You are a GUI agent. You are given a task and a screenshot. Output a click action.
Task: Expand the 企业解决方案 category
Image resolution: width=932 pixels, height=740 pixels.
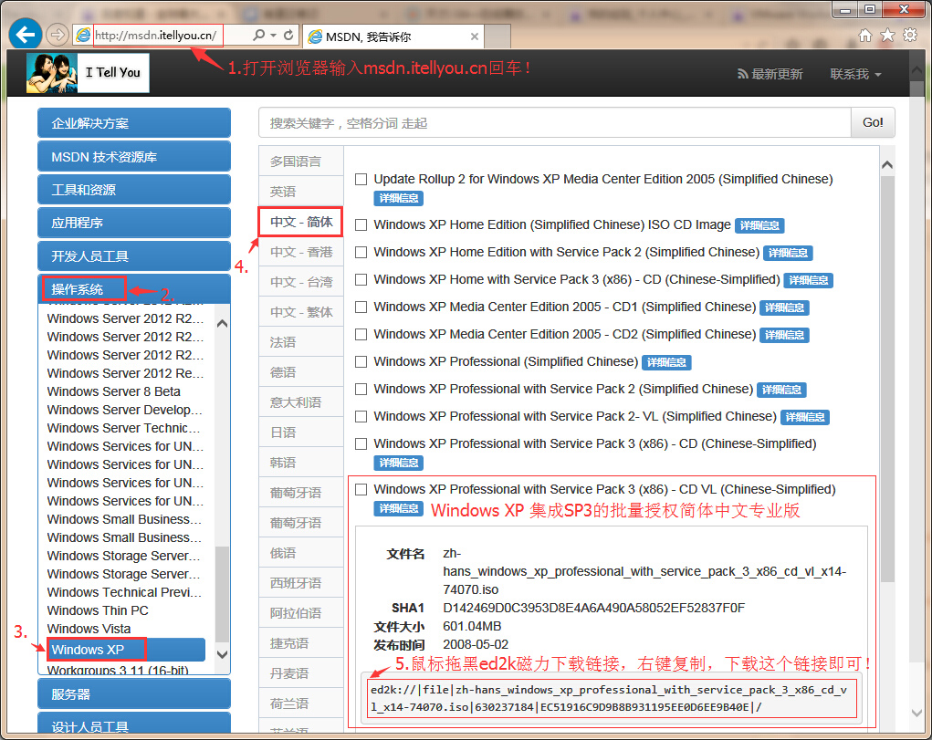pyautogui.click(x=134, y=123)
